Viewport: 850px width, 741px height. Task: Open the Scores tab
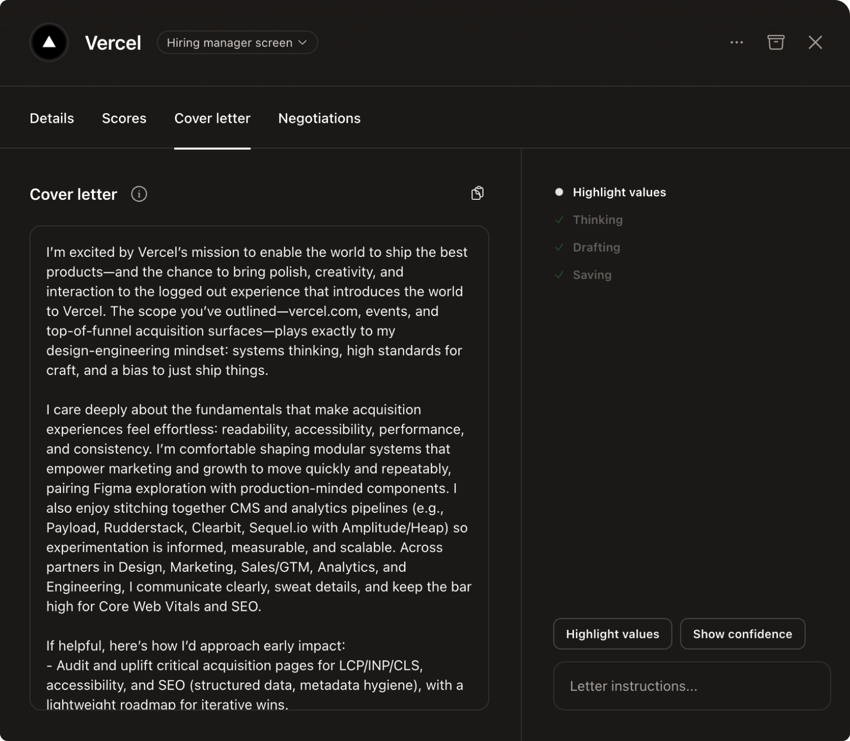point(124,119)
